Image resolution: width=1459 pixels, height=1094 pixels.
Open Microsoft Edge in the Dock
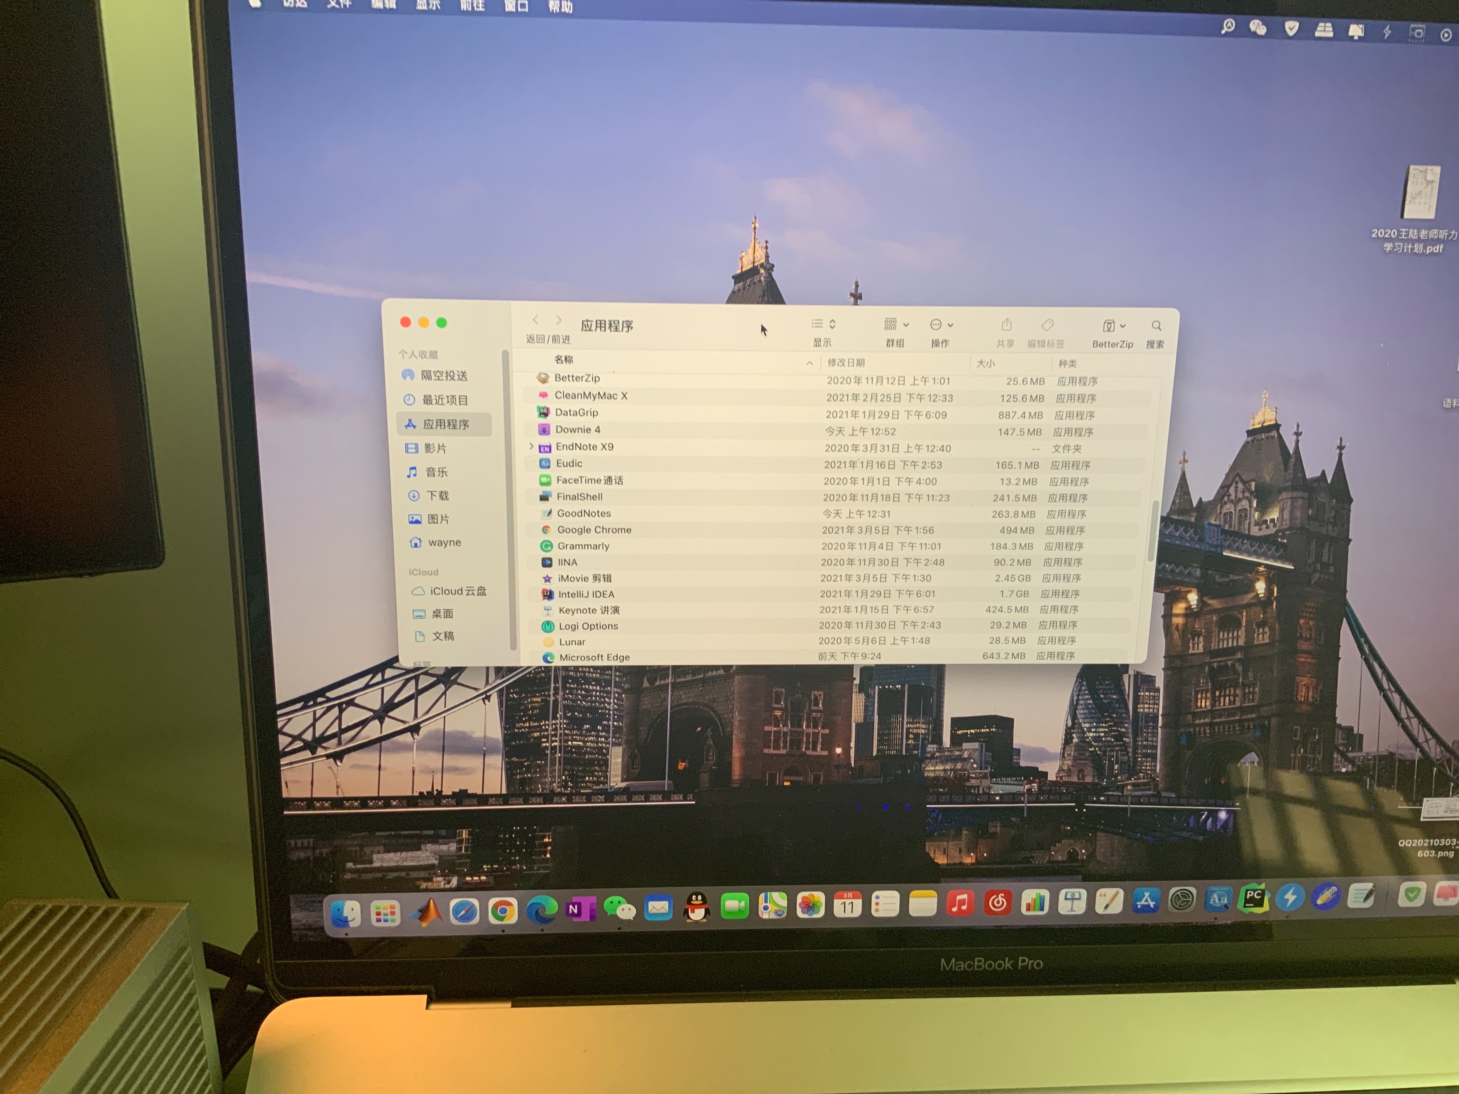[x=542, y=910]
